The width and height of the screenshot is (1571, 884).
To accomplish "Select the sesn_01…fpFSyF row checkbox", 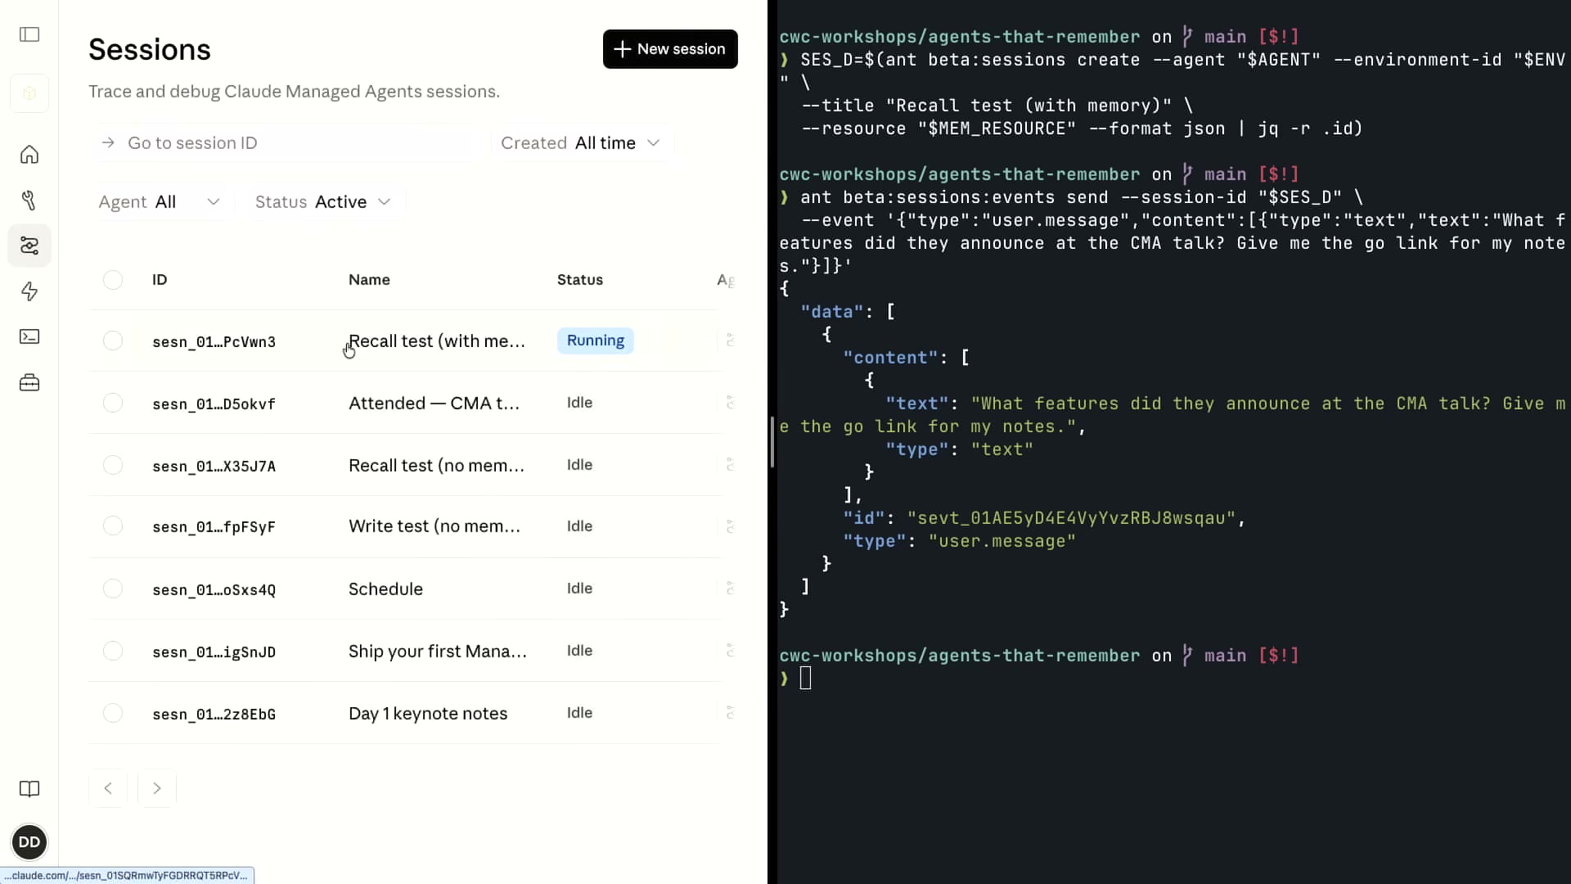I will coord(113,525).
